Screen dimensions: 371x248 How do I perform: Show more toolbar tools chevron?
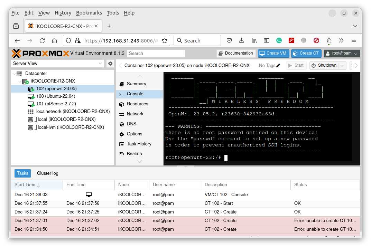[341, 41]
